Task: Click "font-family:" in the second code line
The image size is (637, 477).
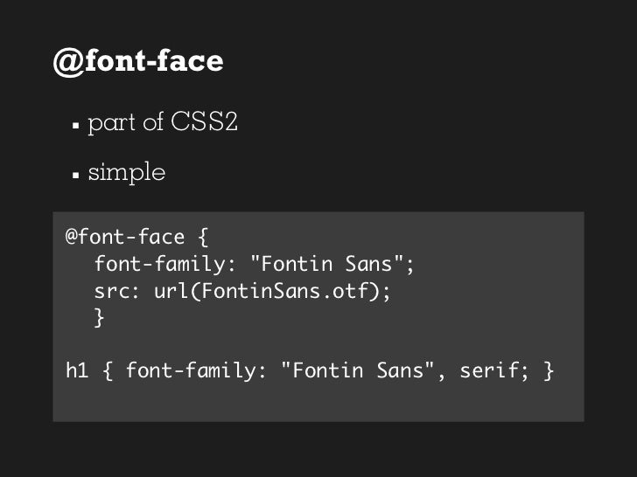Action: [x=159, y=264]
